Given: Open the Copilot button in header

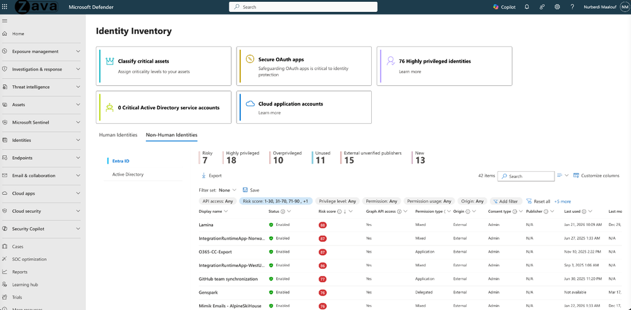Looking at the screenshot, I should 505,7.
